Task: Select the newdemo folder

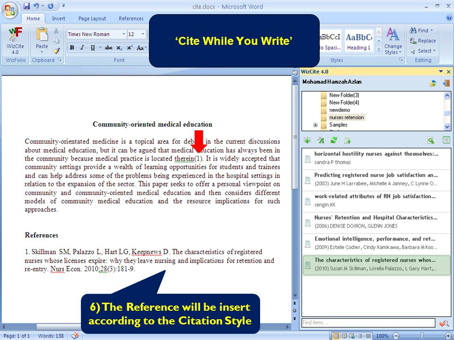Action: coord(340,110)
